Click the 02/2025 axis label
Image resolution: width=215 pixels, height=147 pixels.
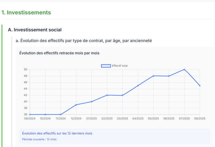pyautogui.click(x=107, y=119)
